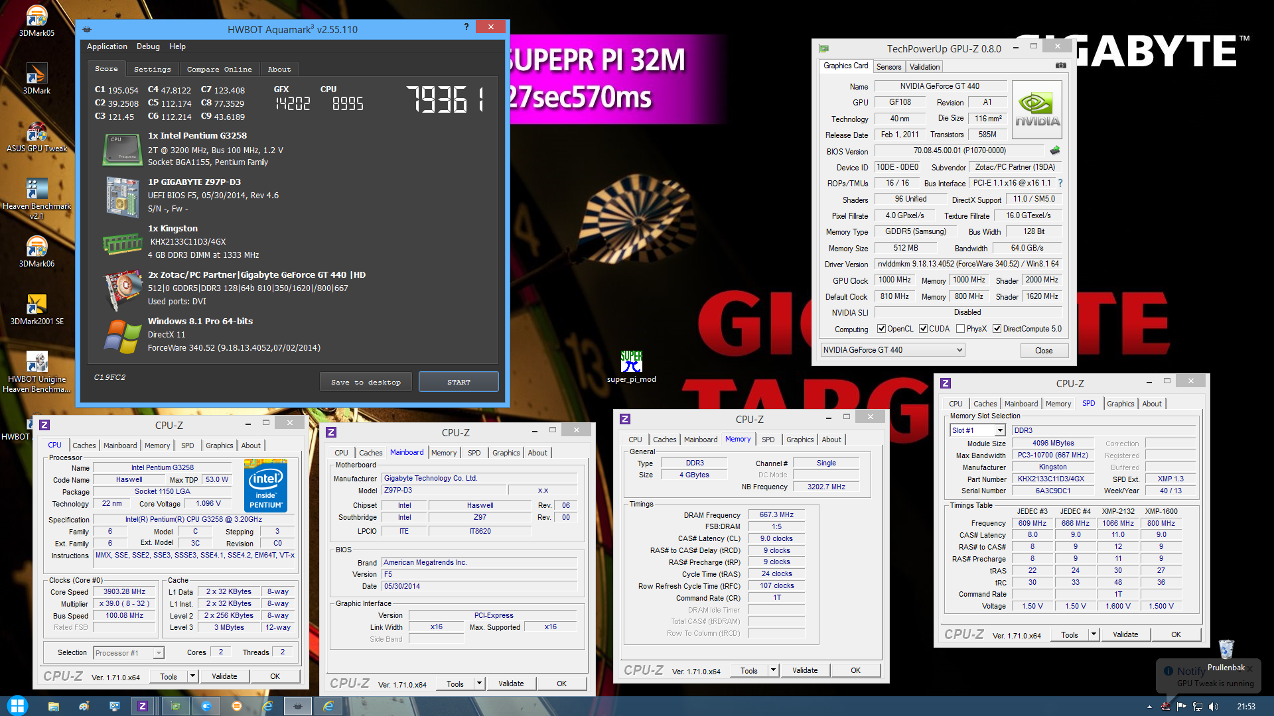Image resolution: width=1274 pixels, height=716 pixels.
Task: Click Validate in the SPD CPU-Z window
Action: (1125, 634)
